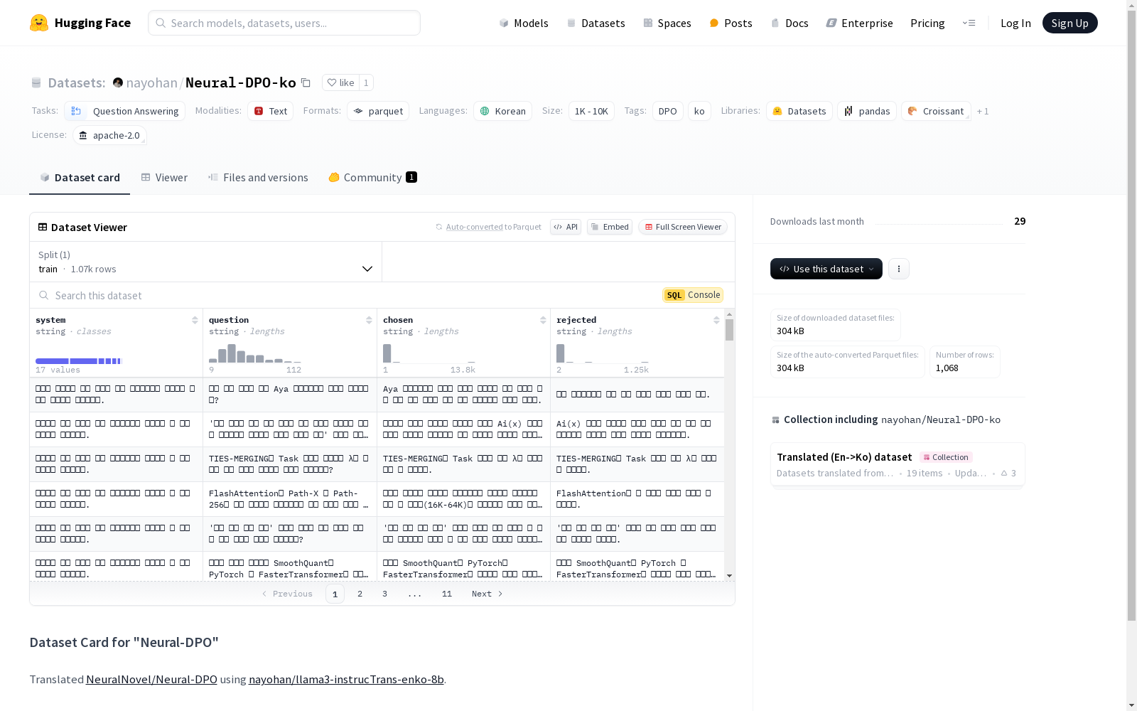Open the Community tab
This screenshot has width=1137, height=711.
coord(372,178)
